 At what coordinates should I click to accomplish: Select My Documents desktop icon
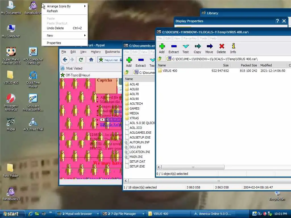(x=11, y=8)
